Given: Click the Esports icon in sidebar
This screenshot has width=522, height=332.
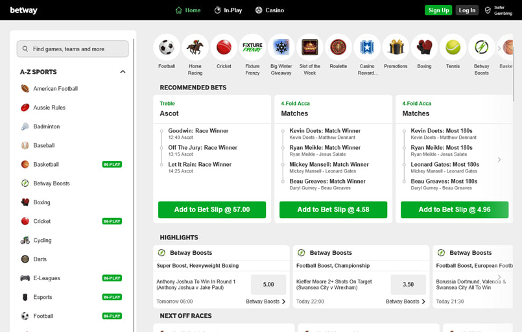Looking at the screenshot, I should coord(25,297).
